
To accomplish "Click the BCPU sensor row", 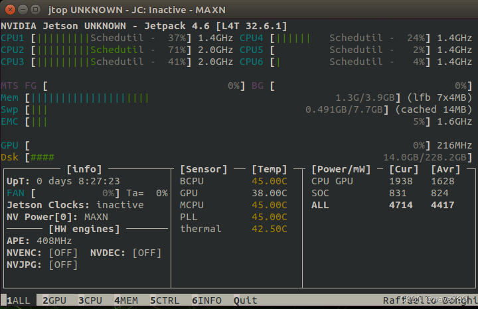I will 234,181.
